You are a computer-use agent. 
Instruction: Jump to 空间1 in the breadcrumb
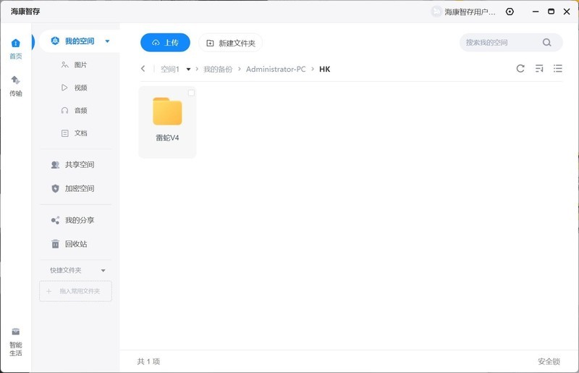[170, 69]
